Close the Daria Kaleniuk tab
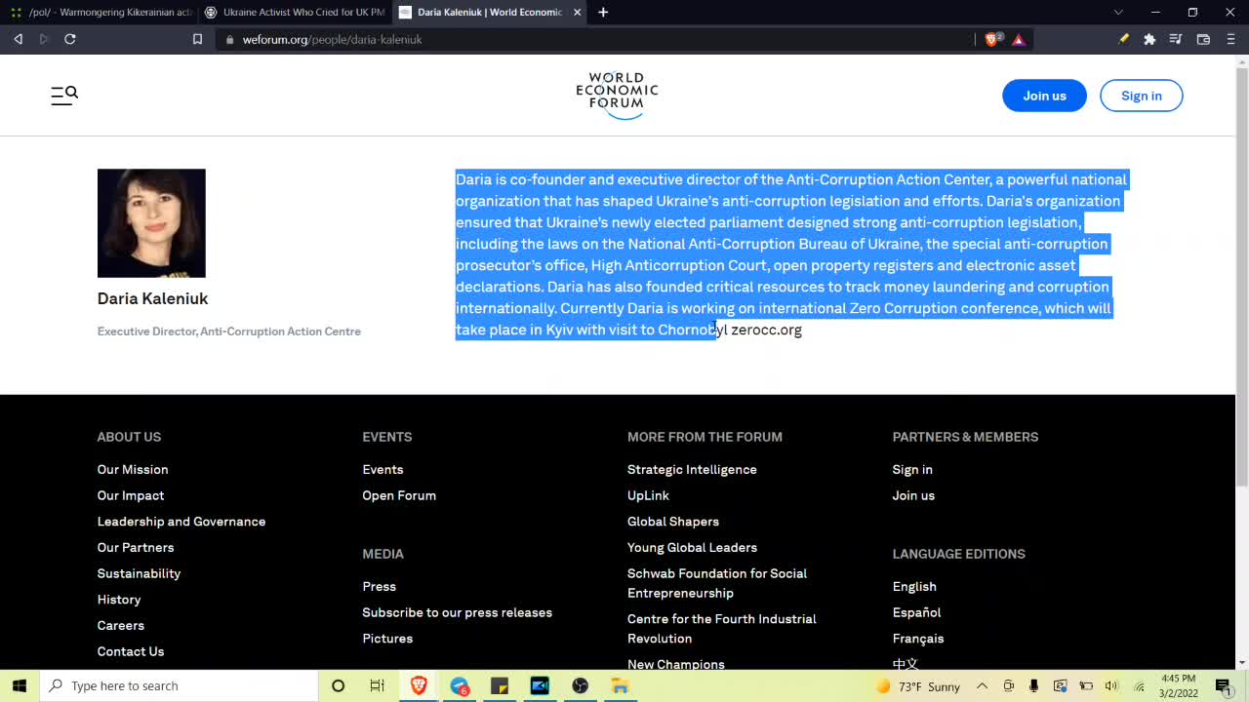 pos(578,13)
